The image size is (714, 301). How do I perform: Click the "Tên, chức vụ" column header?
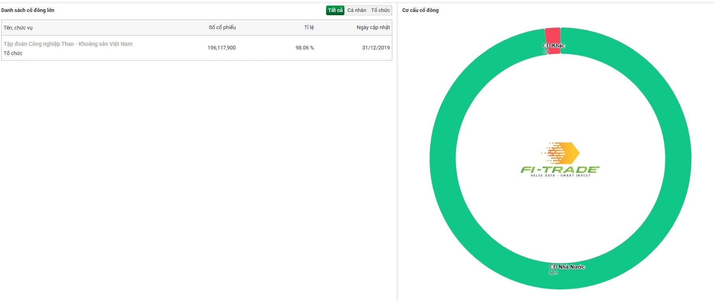click(18, 28)
